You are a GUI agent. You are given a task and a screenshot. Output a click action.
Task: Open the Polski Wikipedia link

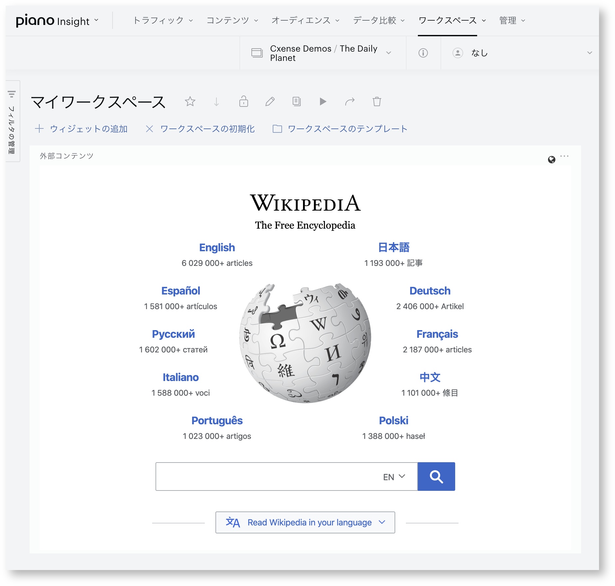[394, 421]
